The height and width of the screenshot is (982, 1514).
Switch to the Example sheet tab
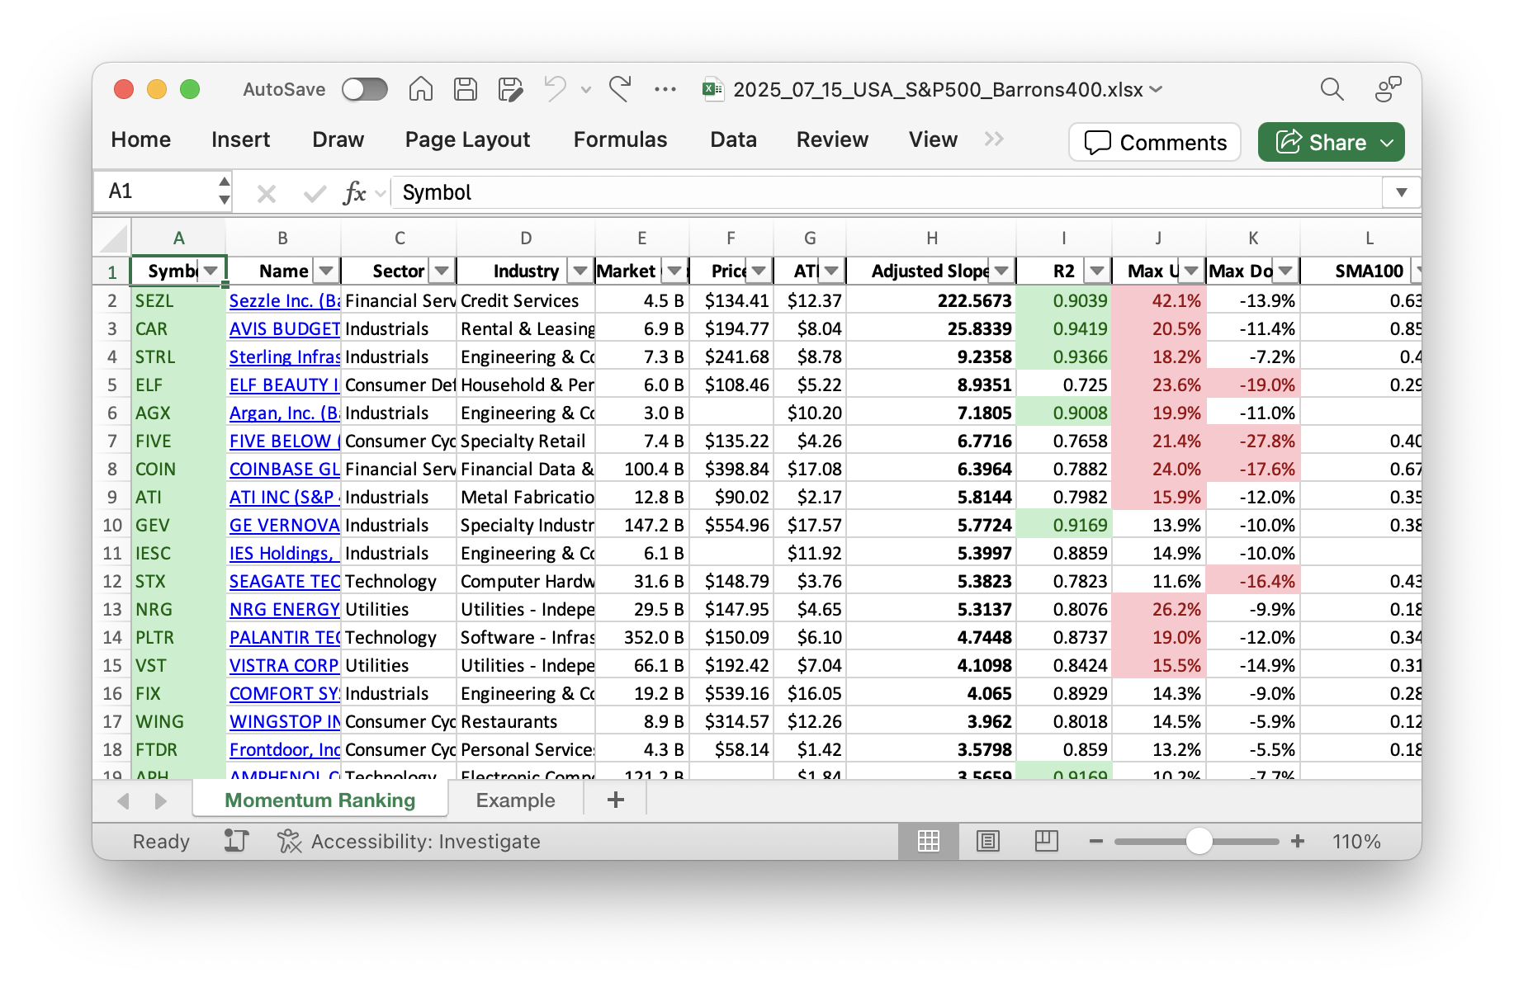click(515, 800)
